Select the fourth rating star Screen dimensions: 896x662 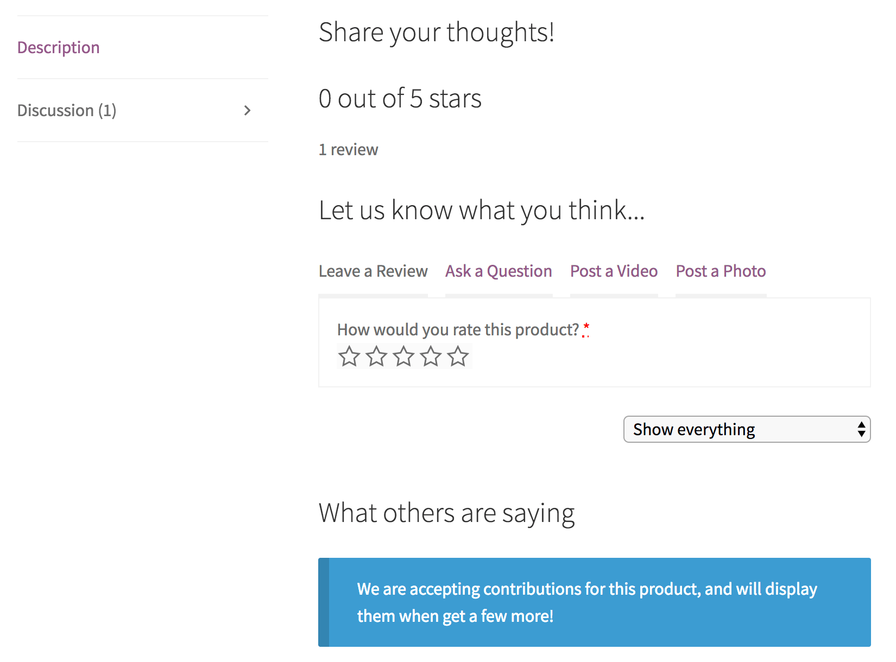pyautogui.click(x=431, y=357)
